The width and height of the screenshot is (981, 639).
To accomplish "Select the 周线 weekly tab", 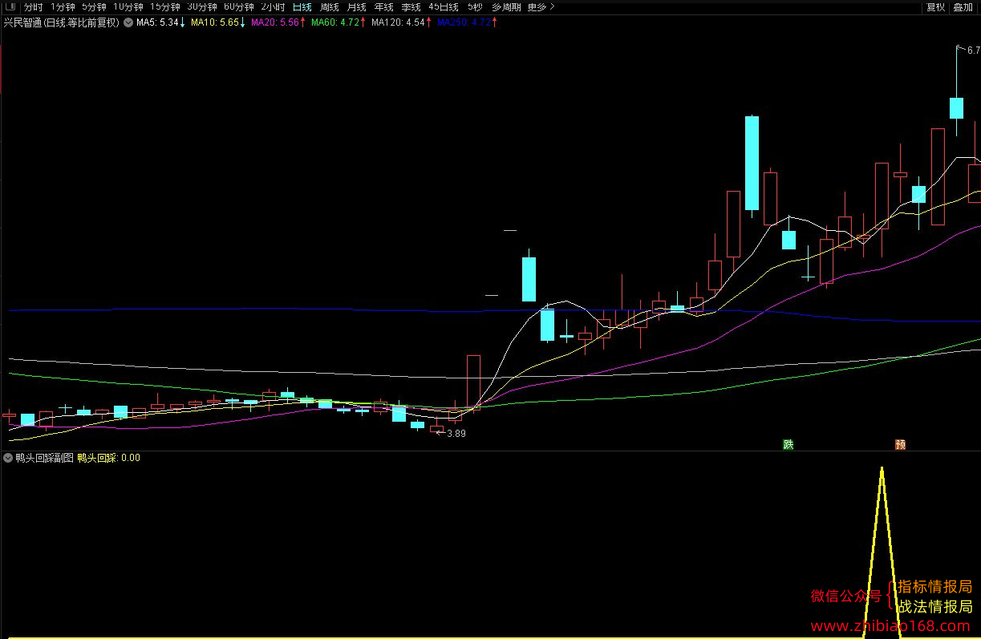I will coord(330,7).
